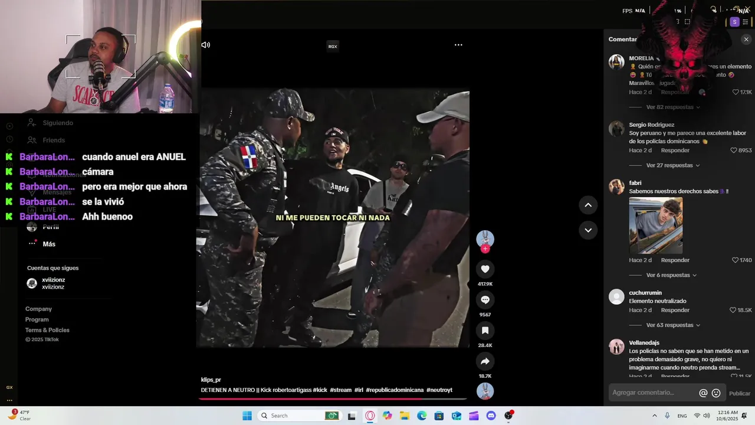Mute the TikTok video sound
Screen dimensions: 755x425
pyautogui.click(x=205, y=45)
